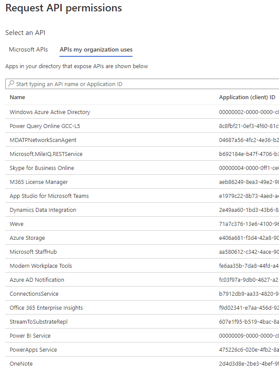Focus the API name or Application ID search box
Image resolution: width=279 pixels, height=370 pixels.
pyautogui.click(x=142, y=84)
